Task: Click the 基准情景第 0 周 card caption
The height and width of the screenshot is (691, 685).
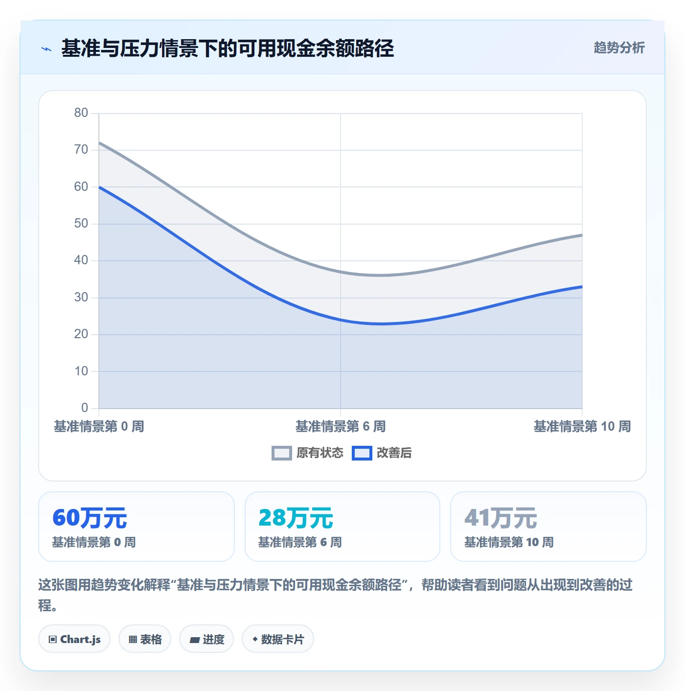Action: coord(94,542)
